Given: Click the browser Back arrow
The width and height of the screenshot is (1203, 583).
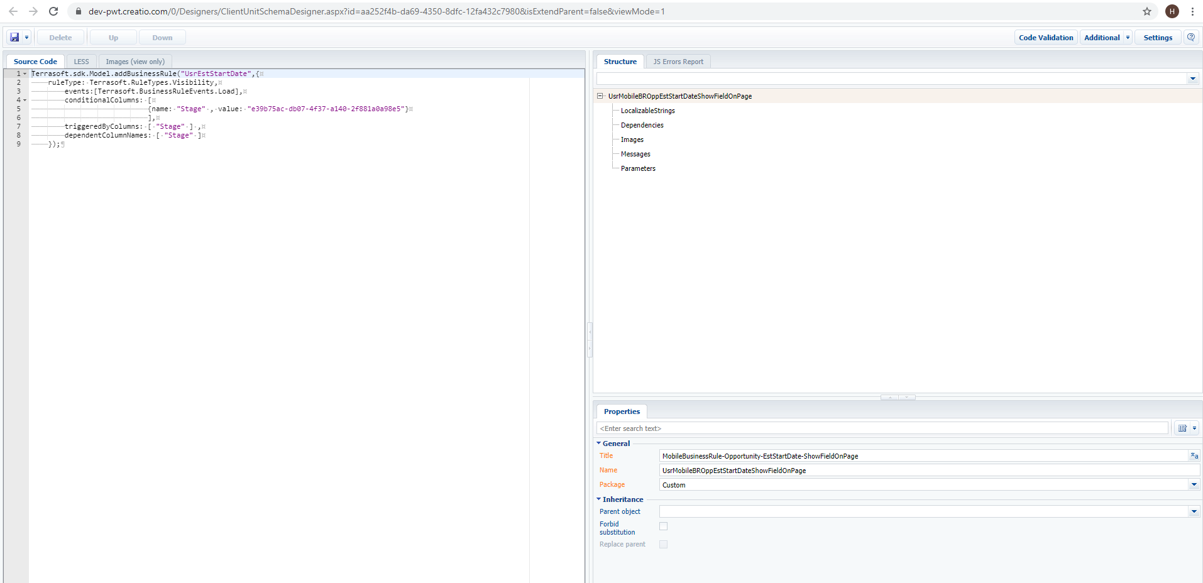Looking at the screenshot, I should 13,11.
